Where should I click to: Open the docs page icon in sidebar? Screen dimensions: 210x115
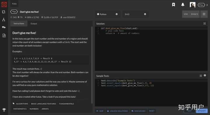(x=4, y=36)
